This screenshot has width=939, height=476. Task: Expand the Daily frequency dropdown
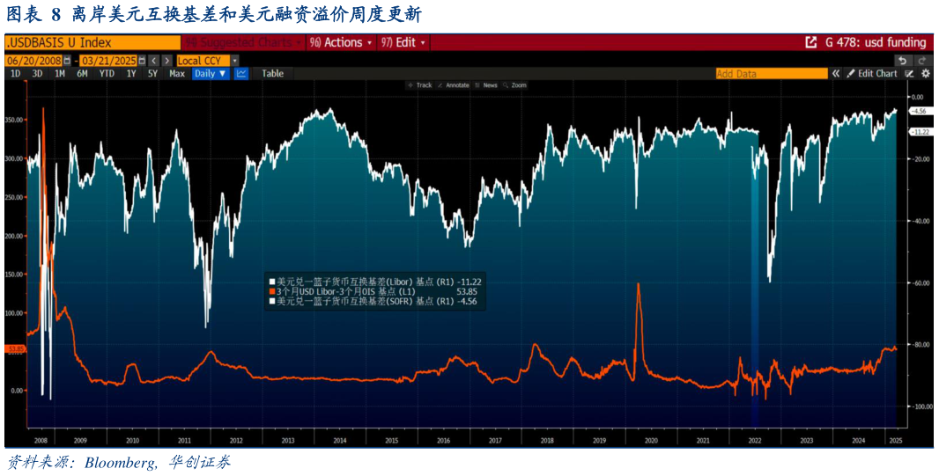pyautogui.click(x=210, y=74)
